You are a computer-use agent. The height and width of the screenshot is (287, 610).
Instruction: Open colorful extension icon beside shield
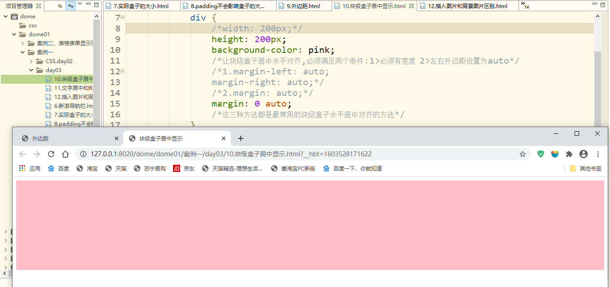555,154
